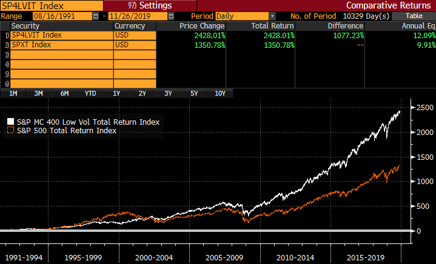Open the end date calendar picker

tap(171, 16)
